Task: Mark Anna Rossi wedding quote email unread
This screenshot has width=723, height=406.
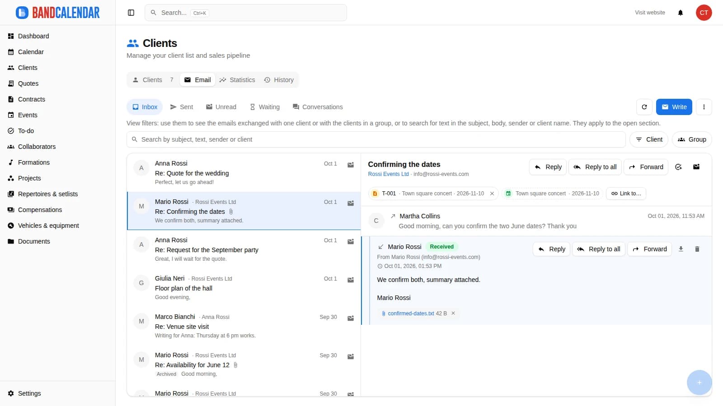Action: 350,165
